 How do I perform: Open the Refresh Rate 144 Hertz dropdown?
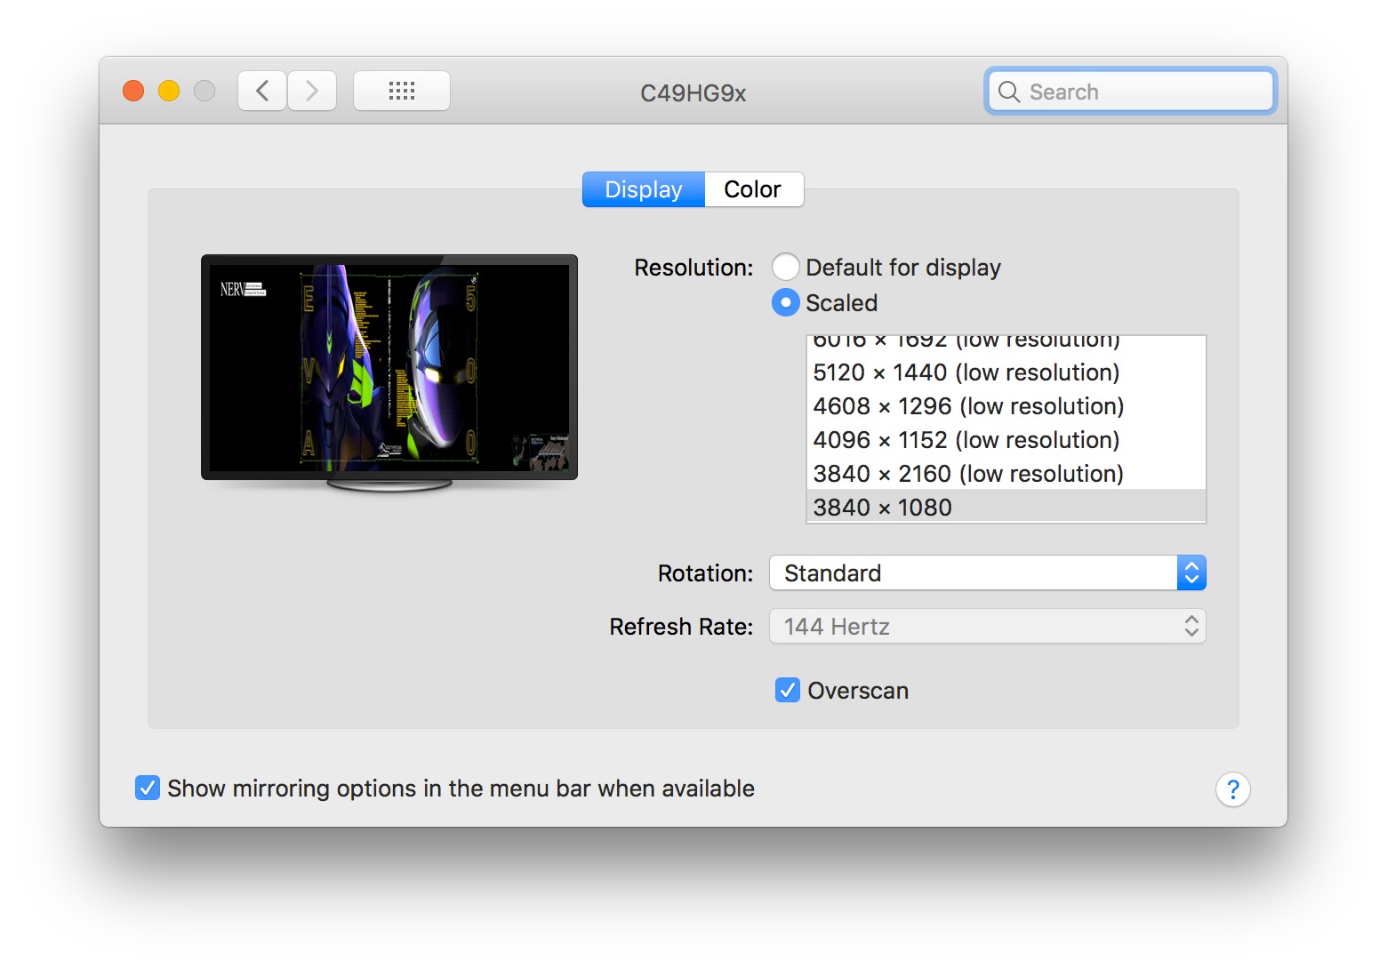988,626
